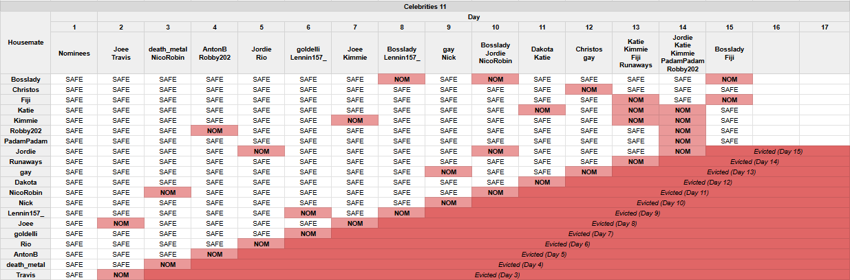The height and width of the screenshot is (280, 850).
Task: Select the Day 17 column header
Action: pyautogui.click(x=824, y=26)
